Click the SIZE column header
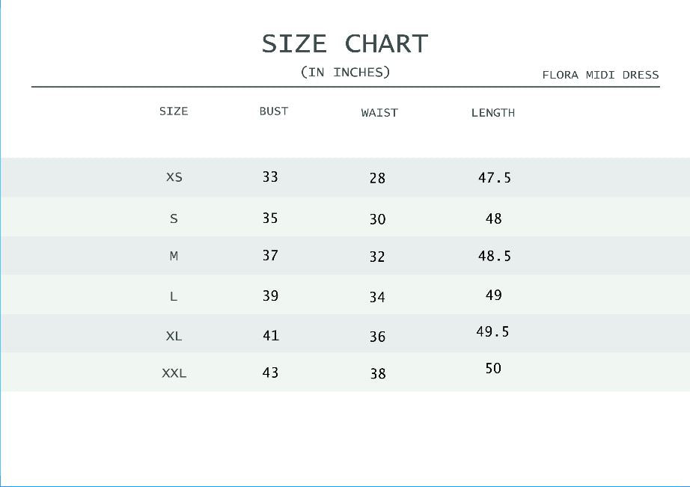690x487 pixels. 174,111
